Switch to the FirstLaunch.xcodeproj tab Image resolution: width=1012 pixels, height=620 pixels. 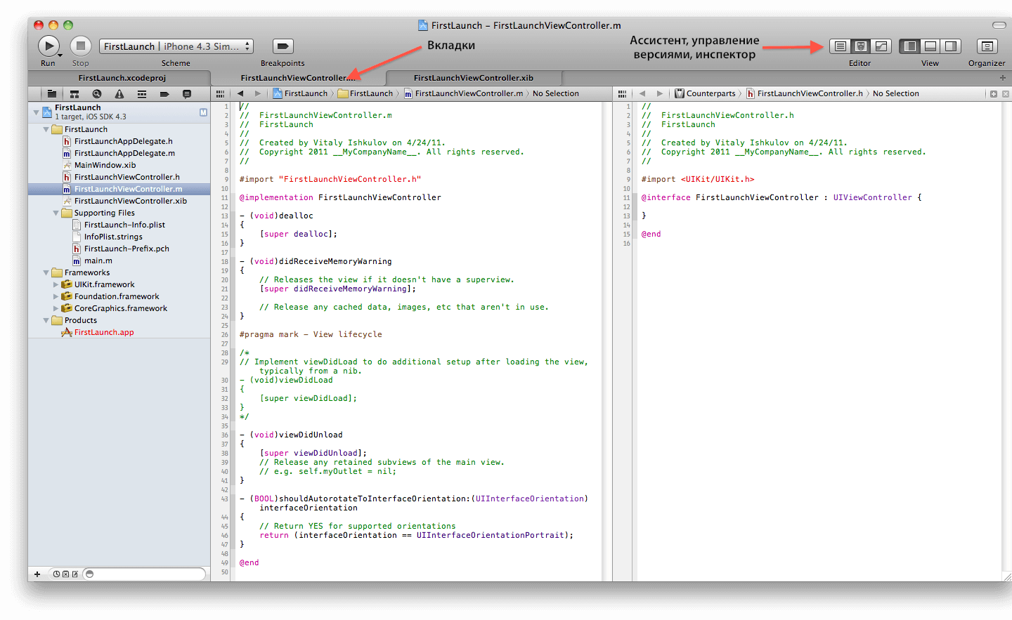[122, 78]
